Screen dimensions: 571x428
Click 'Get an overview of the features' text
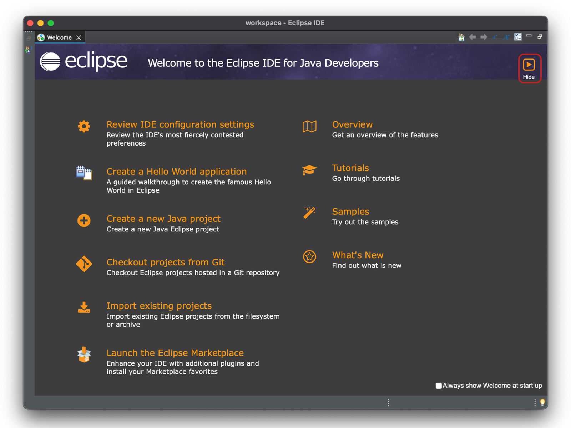point(385,135)
